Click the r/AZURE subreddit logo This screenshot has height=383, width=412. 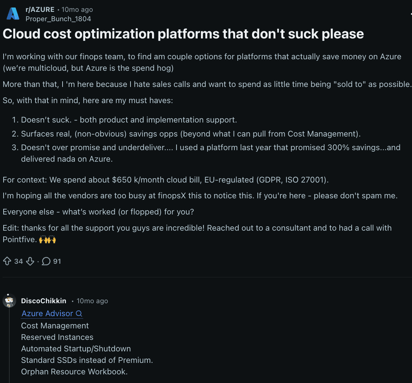coord(13,14)
